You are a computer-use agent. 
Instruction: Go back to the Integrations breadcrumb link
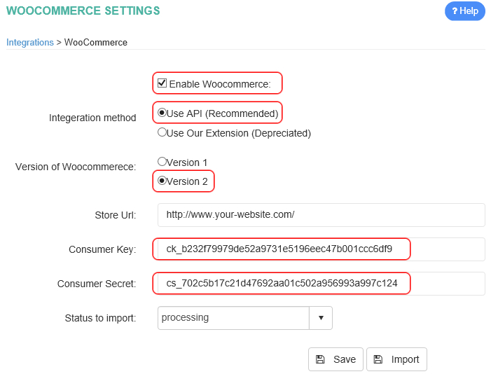[30, 42]
